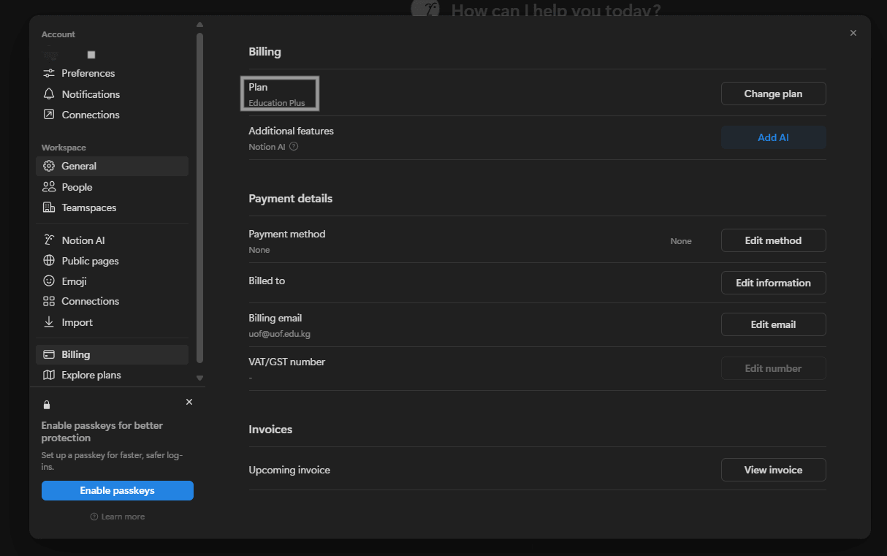
Task: Click the Billing credit card icon
Action: point(49,354)
